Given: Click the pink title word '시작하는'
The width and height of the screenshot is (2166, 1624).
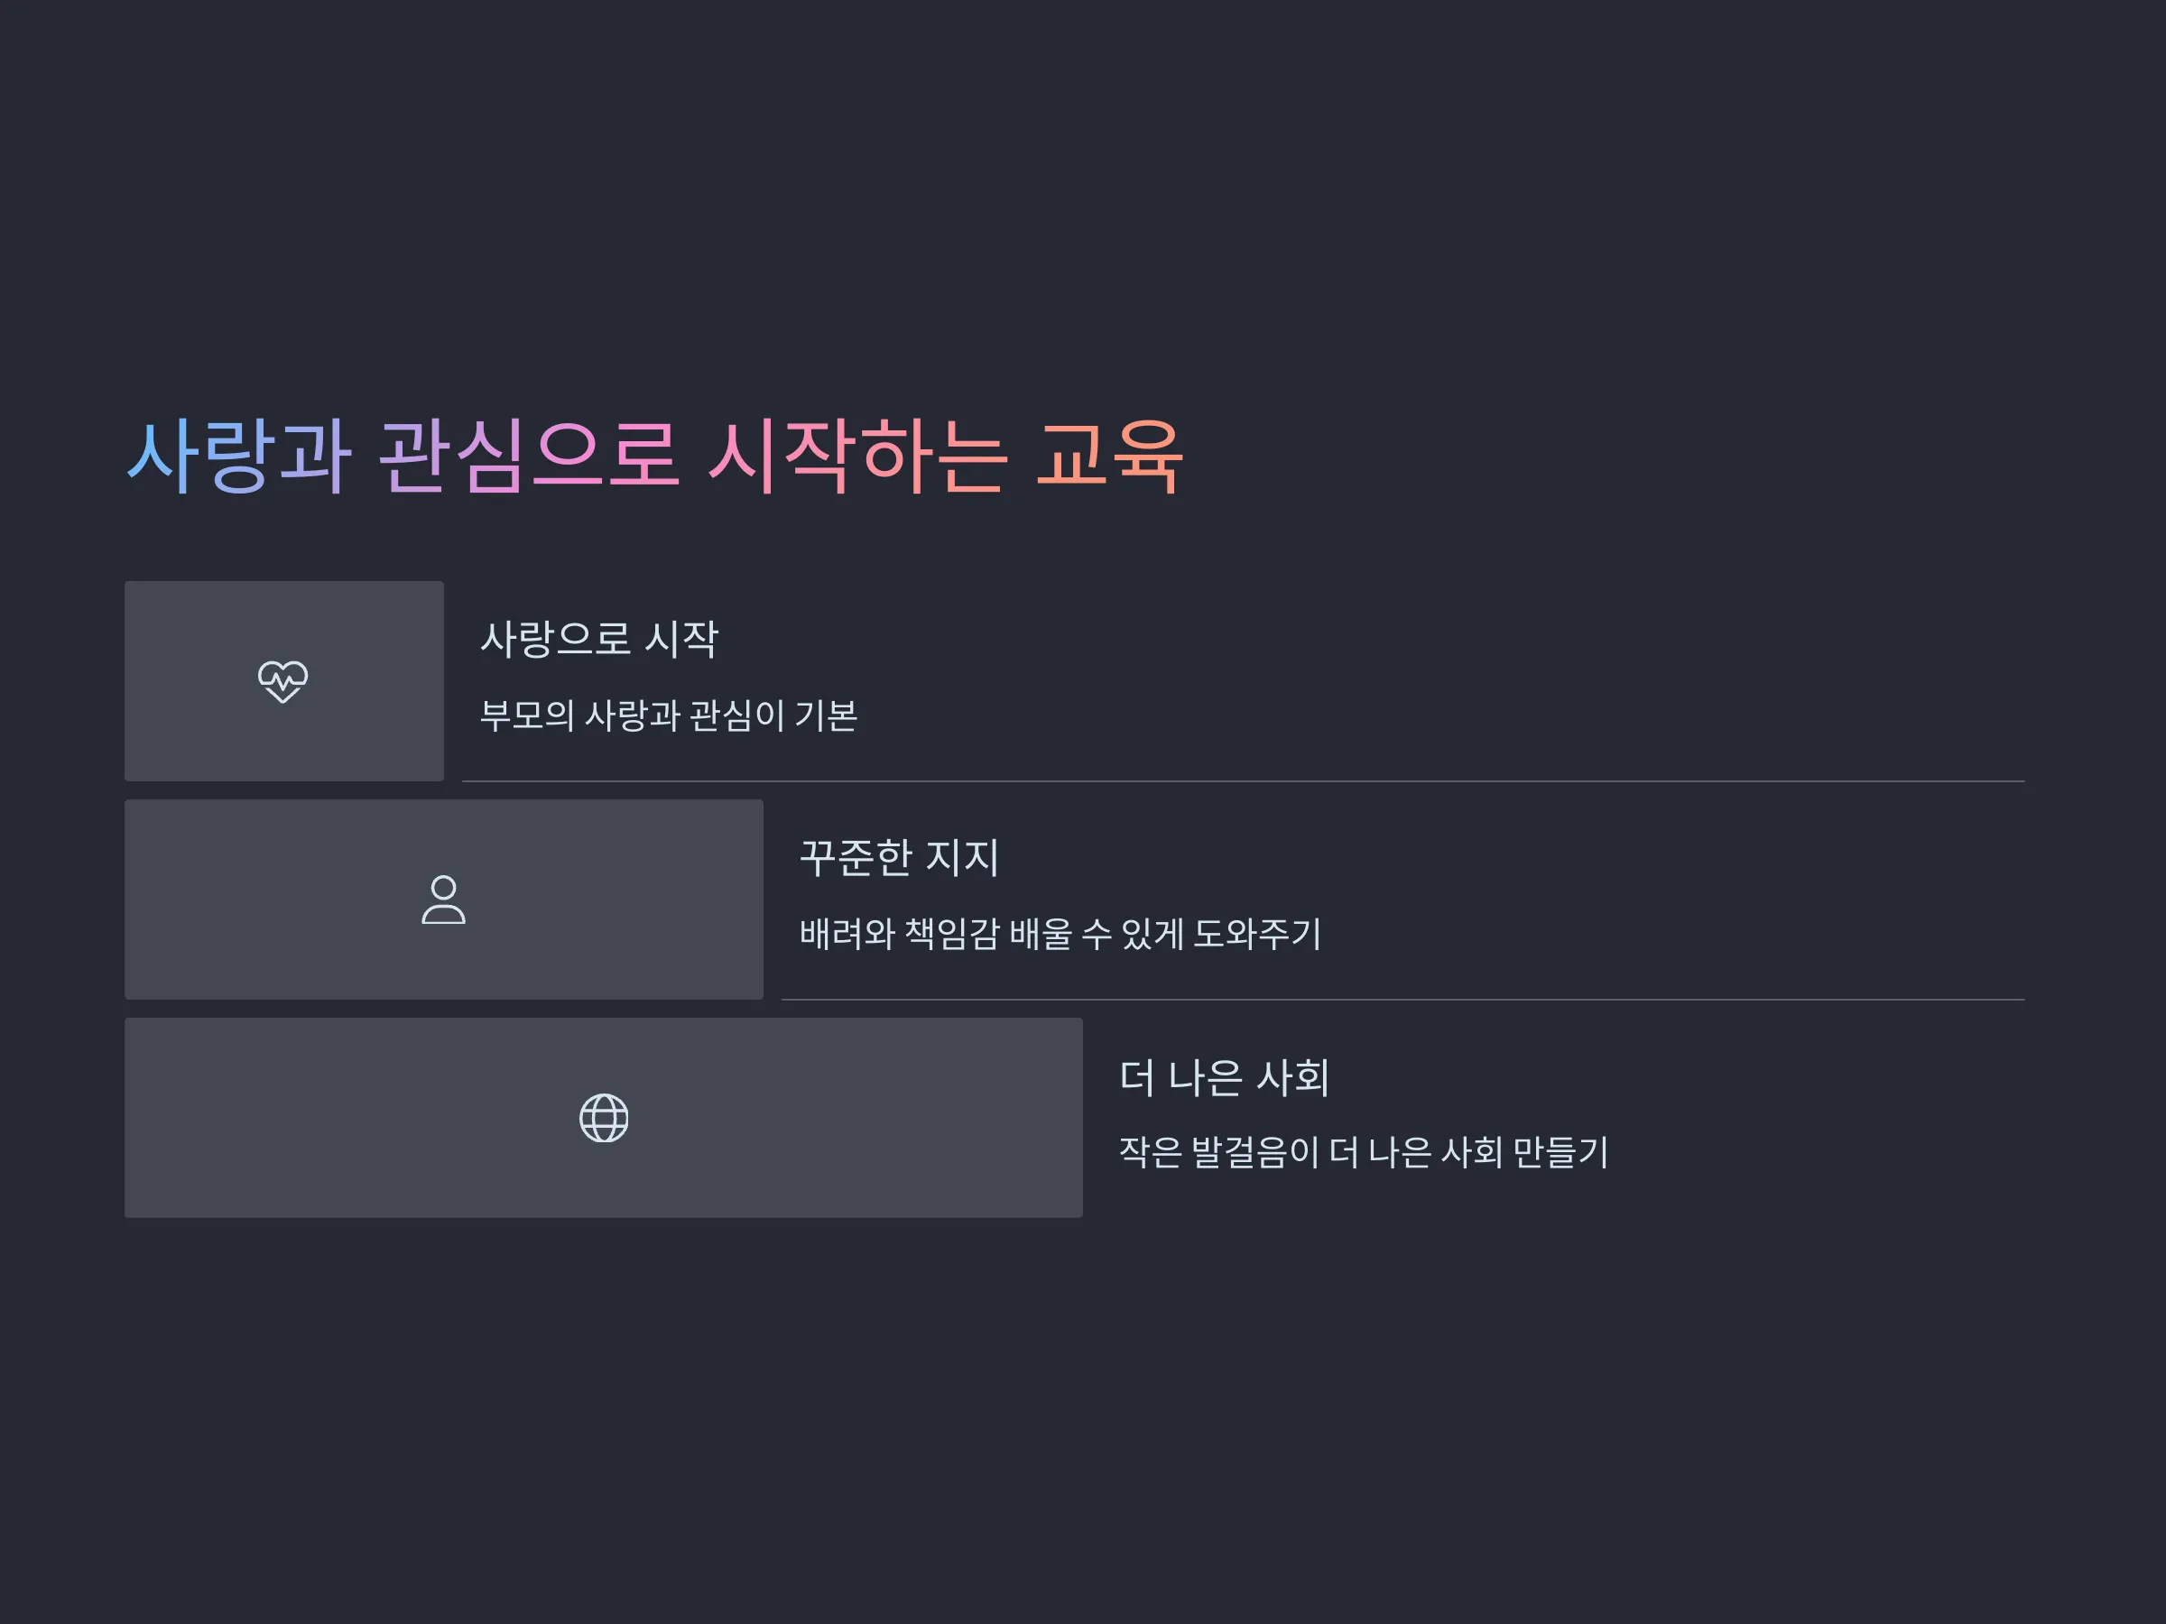Looking at the screenshot, I should tap(856, 457).
